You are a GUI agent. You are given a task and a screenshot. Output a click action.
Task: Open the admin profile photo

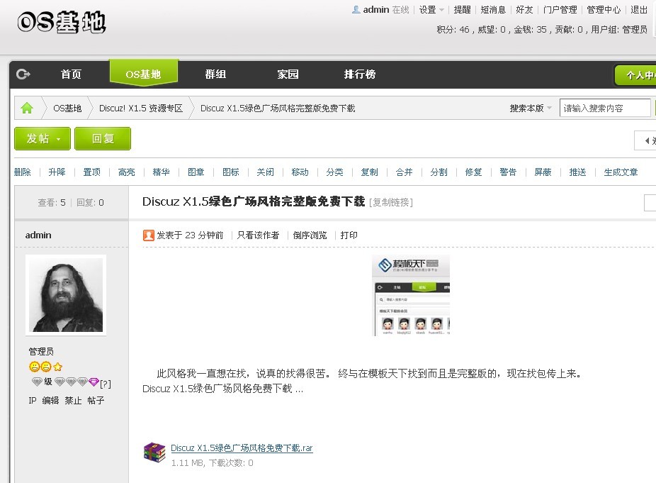point(66,295)
